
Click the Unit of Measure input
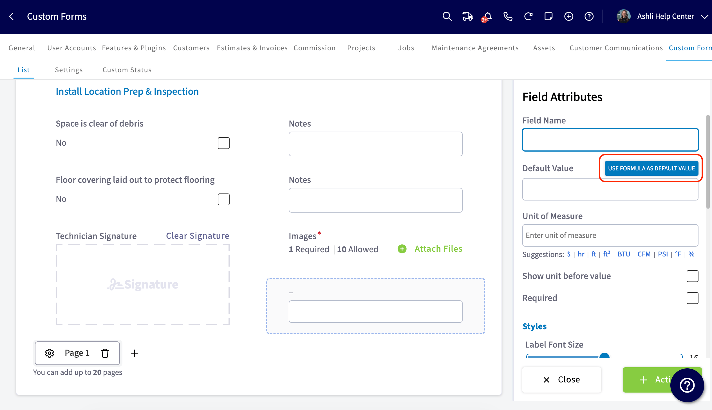pyautogui.click(x=610, y=235)
